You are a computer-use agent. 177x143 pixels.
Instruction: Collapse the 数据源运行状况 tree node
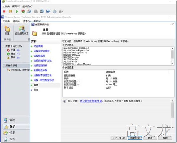tap(4, 46)
